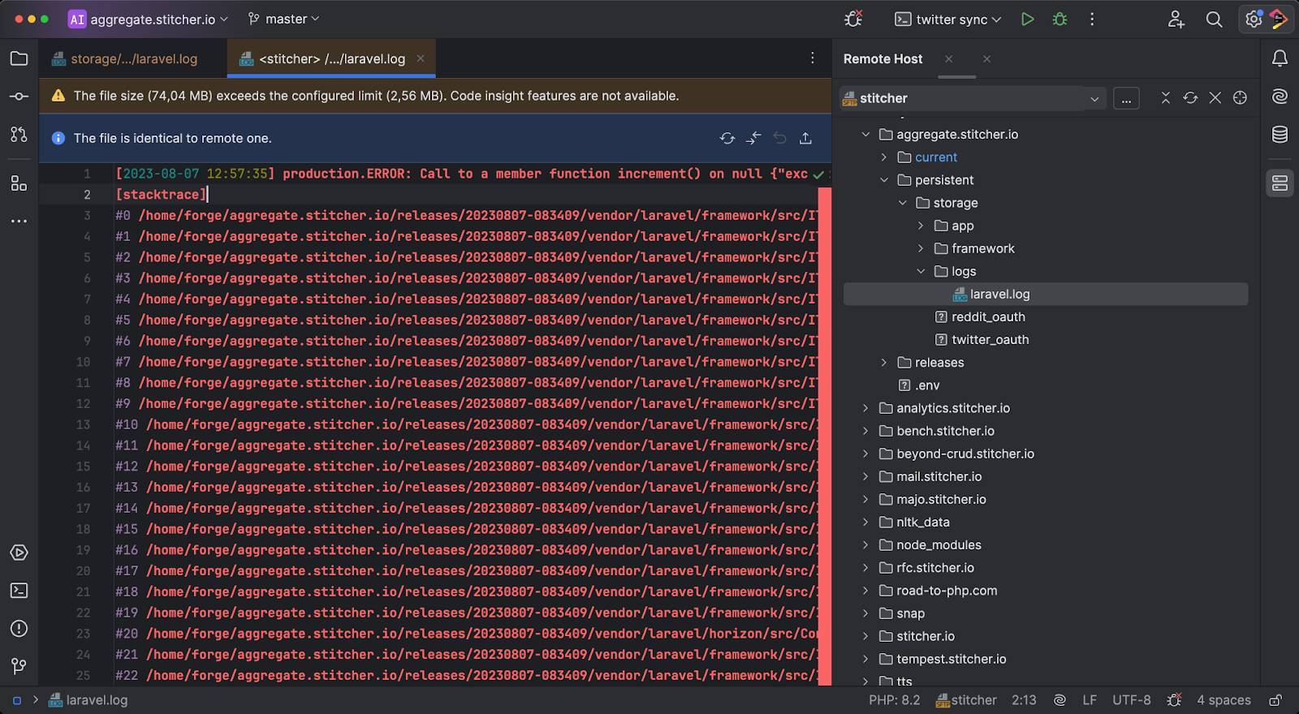The height and width of the screenshot is (714, 1299).
Task: Open Notifications bell icon
Action: pyautogui.click(x=1280, y=58)
